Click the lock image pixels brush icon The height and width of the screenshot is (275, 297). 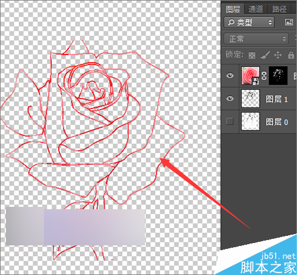(265, 55)
